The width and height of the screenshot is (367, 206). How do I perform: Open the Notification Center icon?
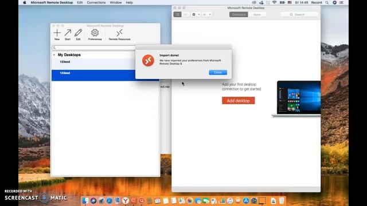point(341,2)
